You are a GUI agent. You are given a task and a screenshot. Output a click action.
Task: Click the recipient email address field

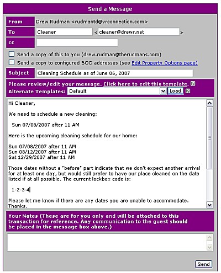tap(139, 32)
